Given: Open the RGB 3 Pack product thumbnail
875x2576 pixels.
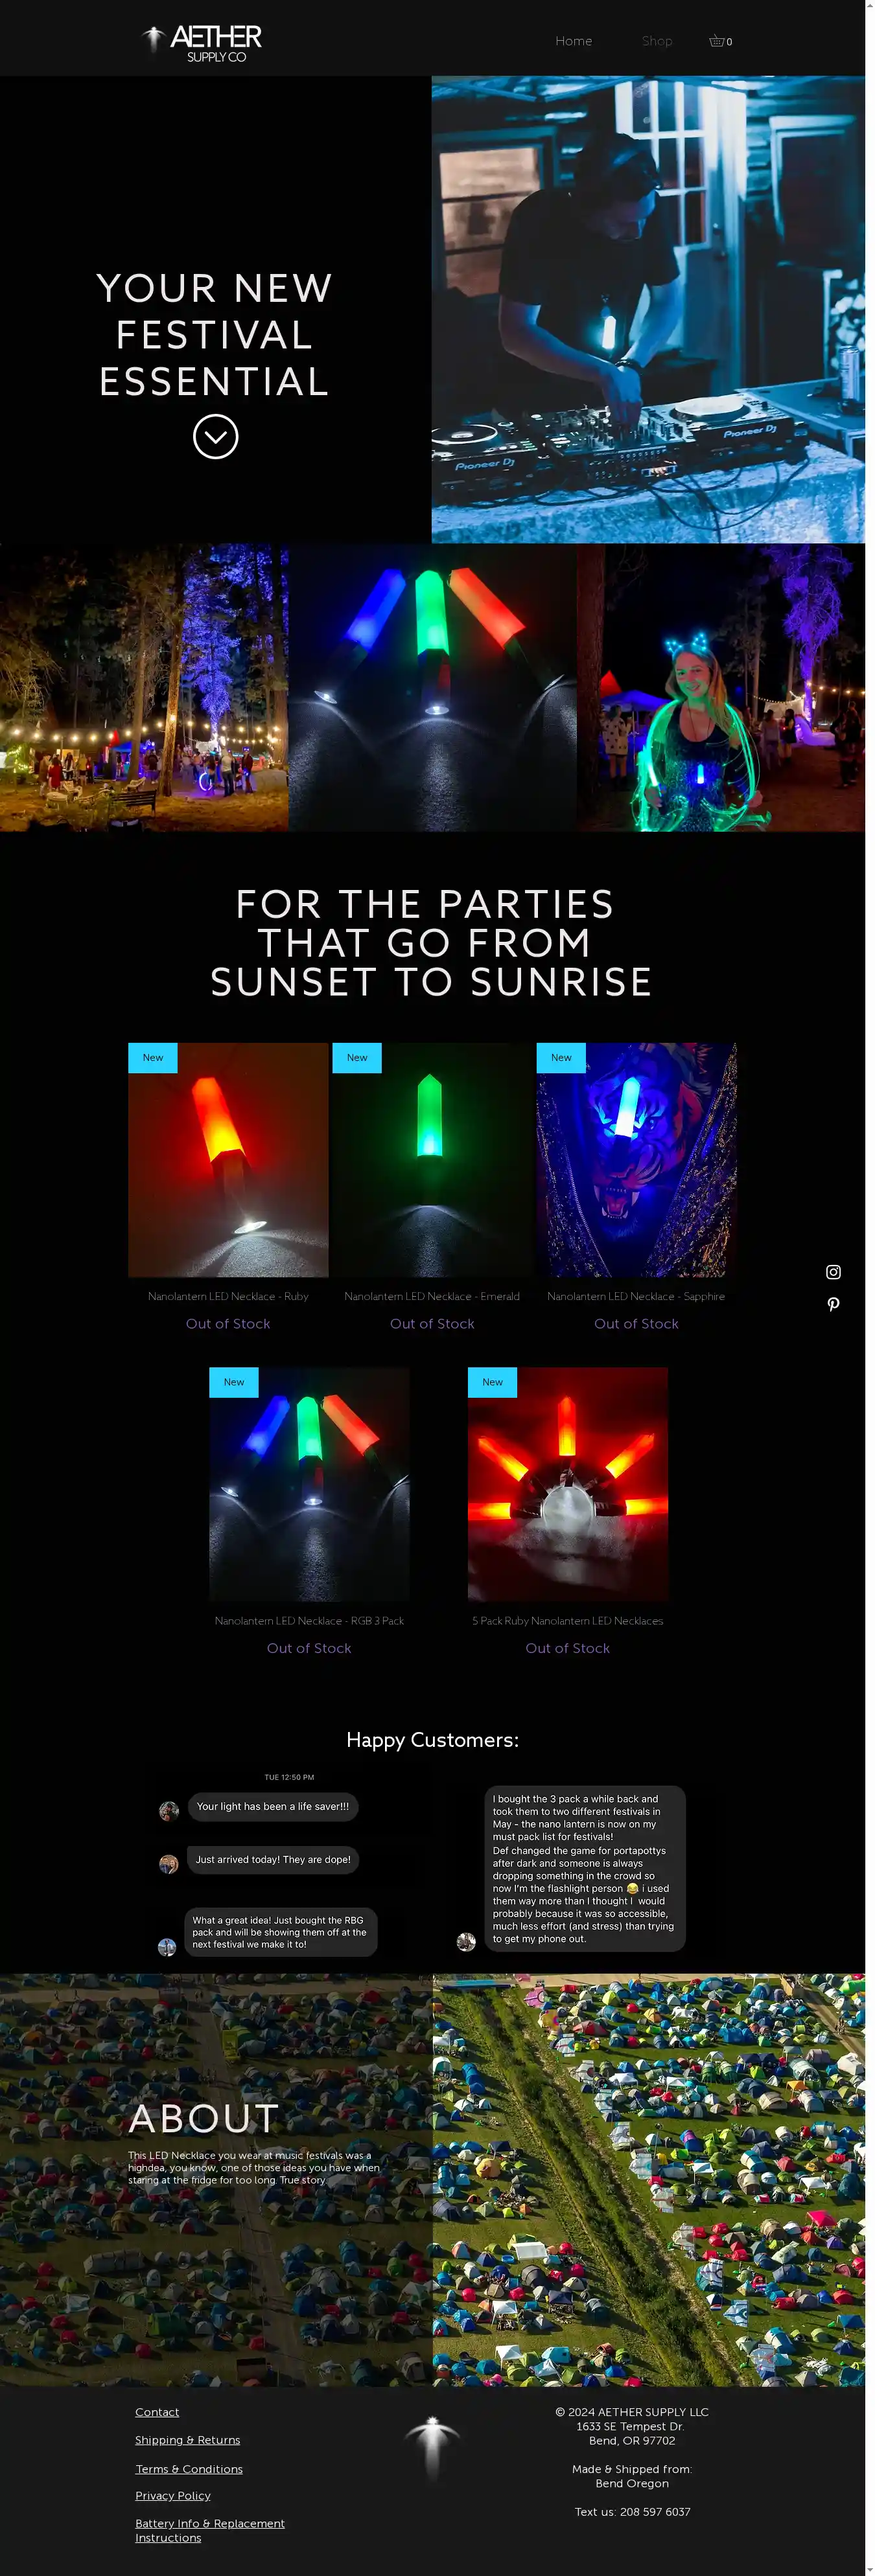Looking at the screenshot, I should coord(309,1485).
